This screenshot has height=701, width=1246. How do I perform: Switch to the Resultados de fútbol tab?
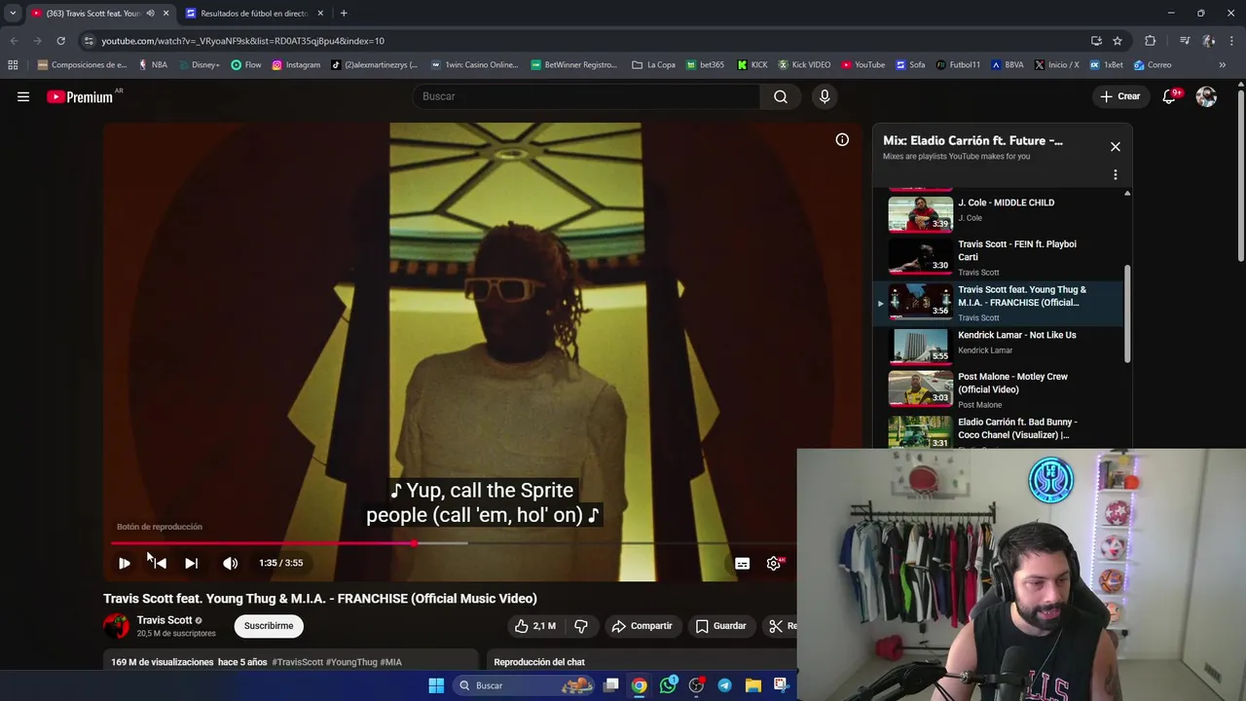(254, 14)
